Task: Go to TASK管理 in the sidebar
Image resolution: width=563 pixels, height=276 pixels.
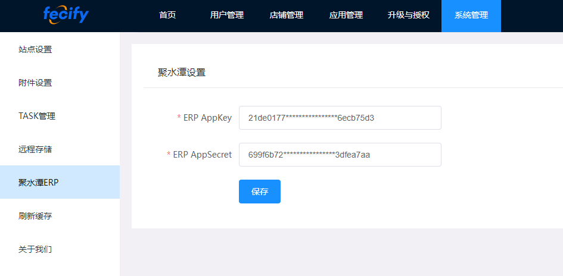Action: point(60,116)
